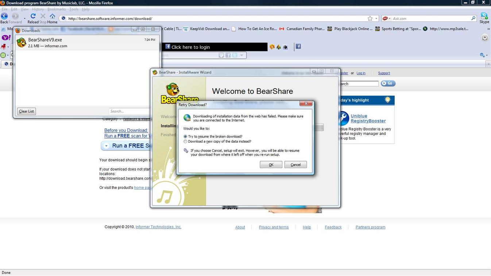Show more bookmarks with the chevron
The width and height of the screenshot is (491, 276).
click(488, 29)
